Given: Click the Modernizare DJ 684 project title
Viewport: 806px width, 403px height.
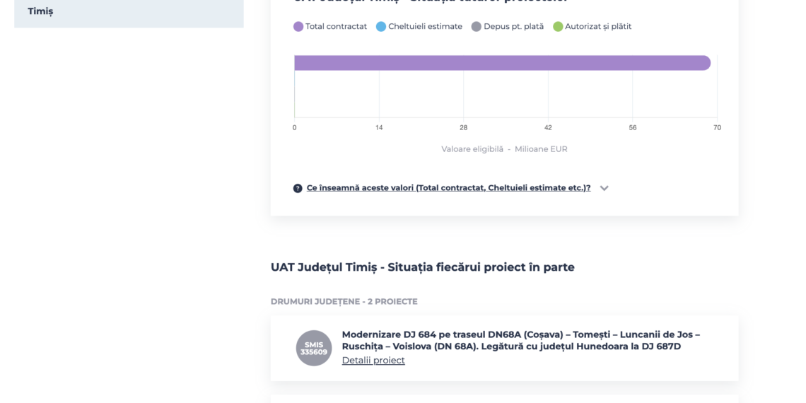Looking at the screenshot, I should click(520, 340).
